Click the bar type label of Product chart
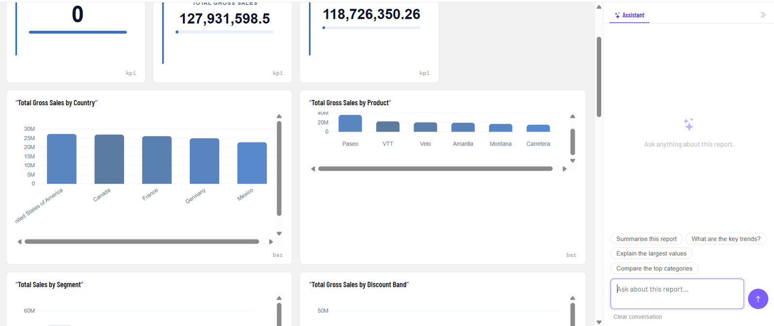The width and height of the screenshot is (774, 326). pyautogui.click(x=571, y=255)
